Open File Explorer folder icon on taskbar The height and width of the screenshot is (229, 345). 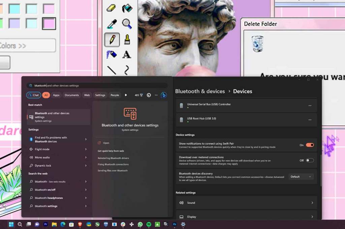pos(54,224)
